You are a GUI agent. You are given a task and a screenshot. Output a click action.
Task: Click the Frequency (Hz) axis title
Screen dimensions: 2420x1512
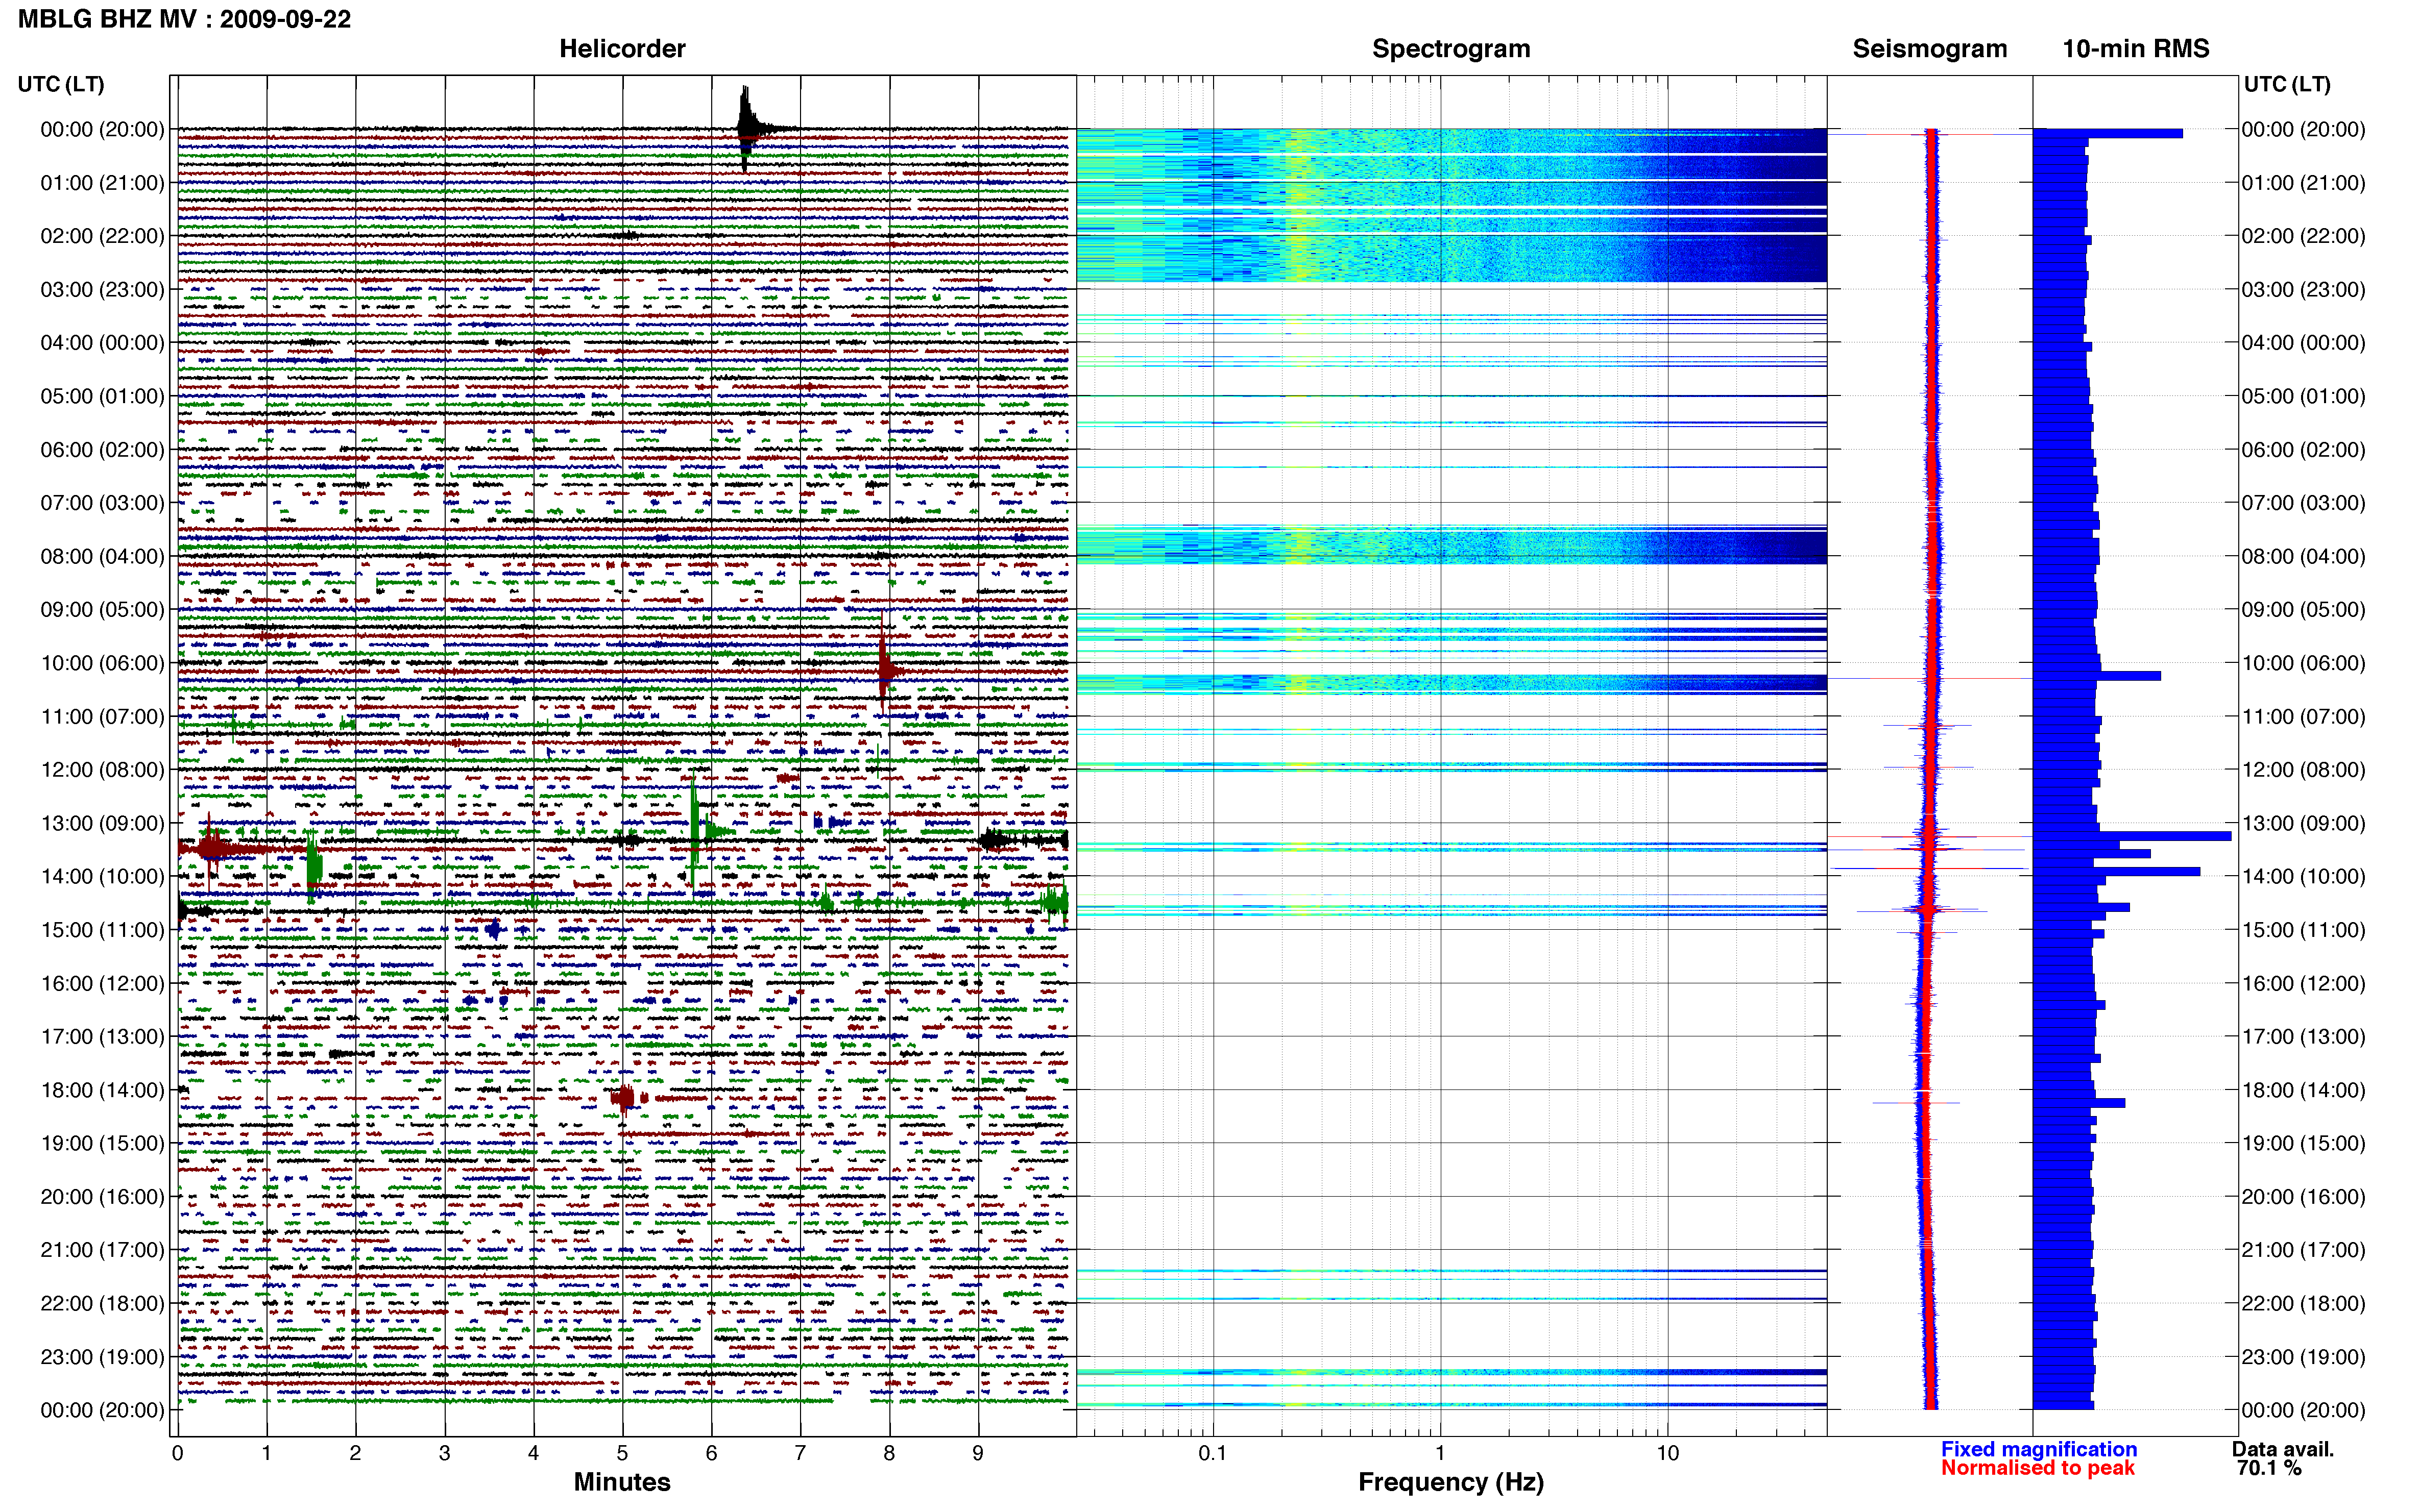[x=1450, y=1482]
